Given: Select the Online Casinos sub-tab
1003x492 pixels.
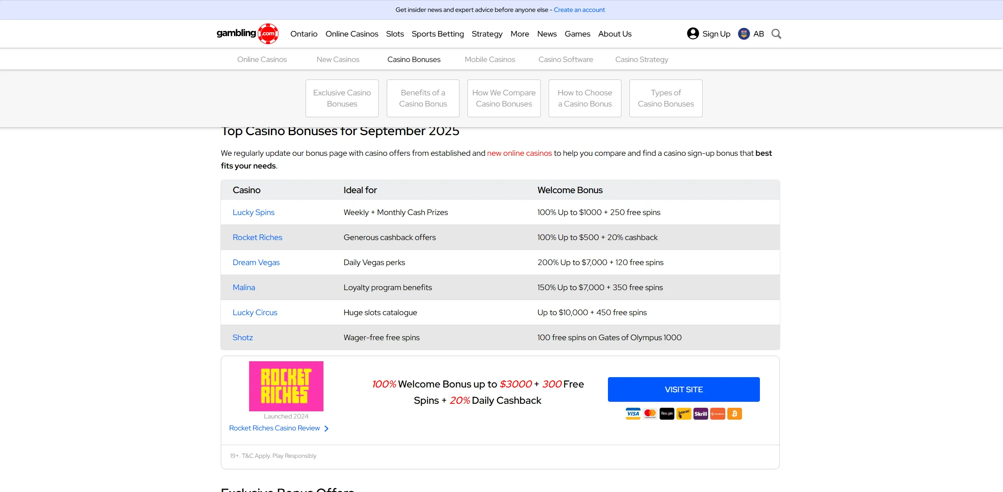Looking at the screenshot, I should click(x=262, y=59).
